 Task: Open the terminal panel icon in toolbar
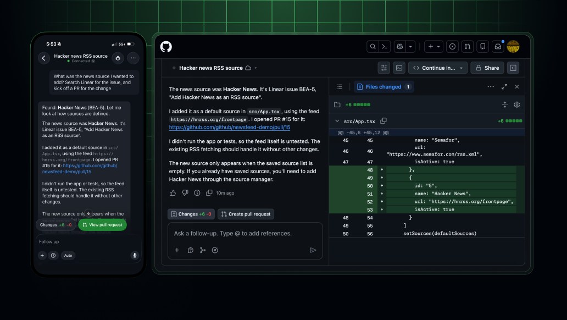click(399, 68)
